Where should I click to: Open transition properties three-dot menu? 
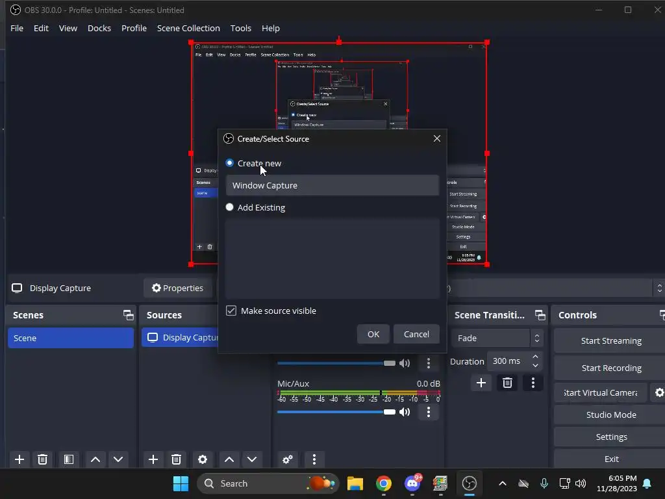tap(533, 383)
